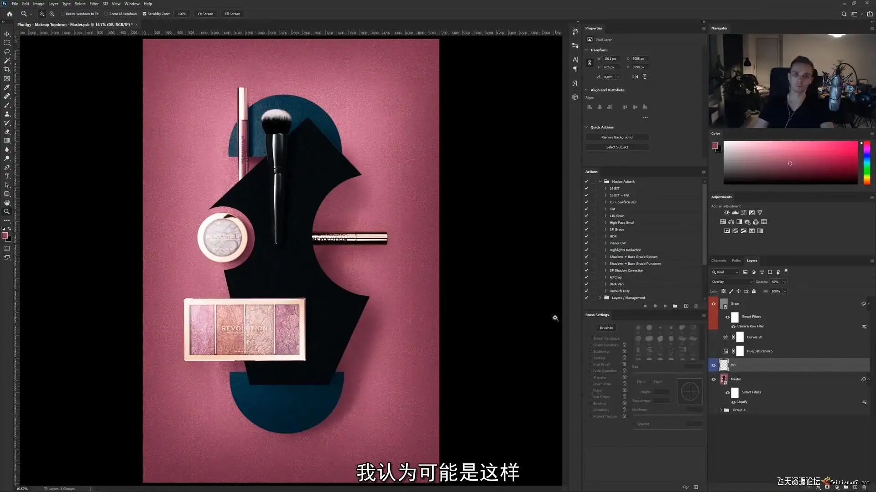This screenshot has width=876, height=492.
Task: Hide the Master layer visibility
Action: pyautogui.click(x=714, y=379)
